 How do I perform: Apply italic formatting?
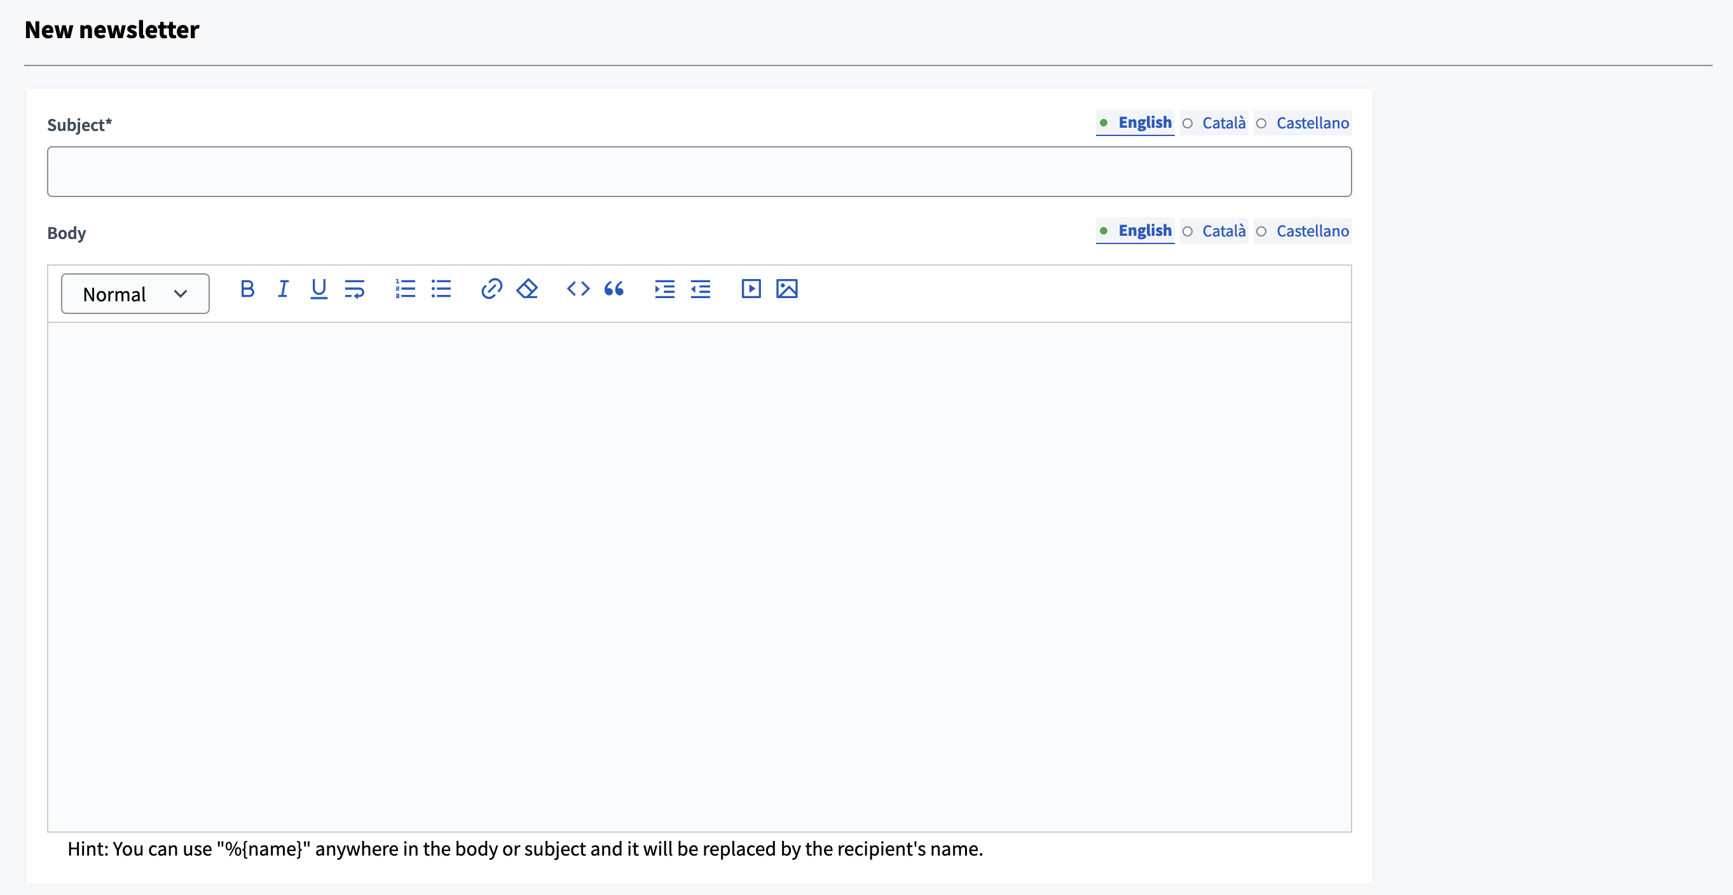282,289
